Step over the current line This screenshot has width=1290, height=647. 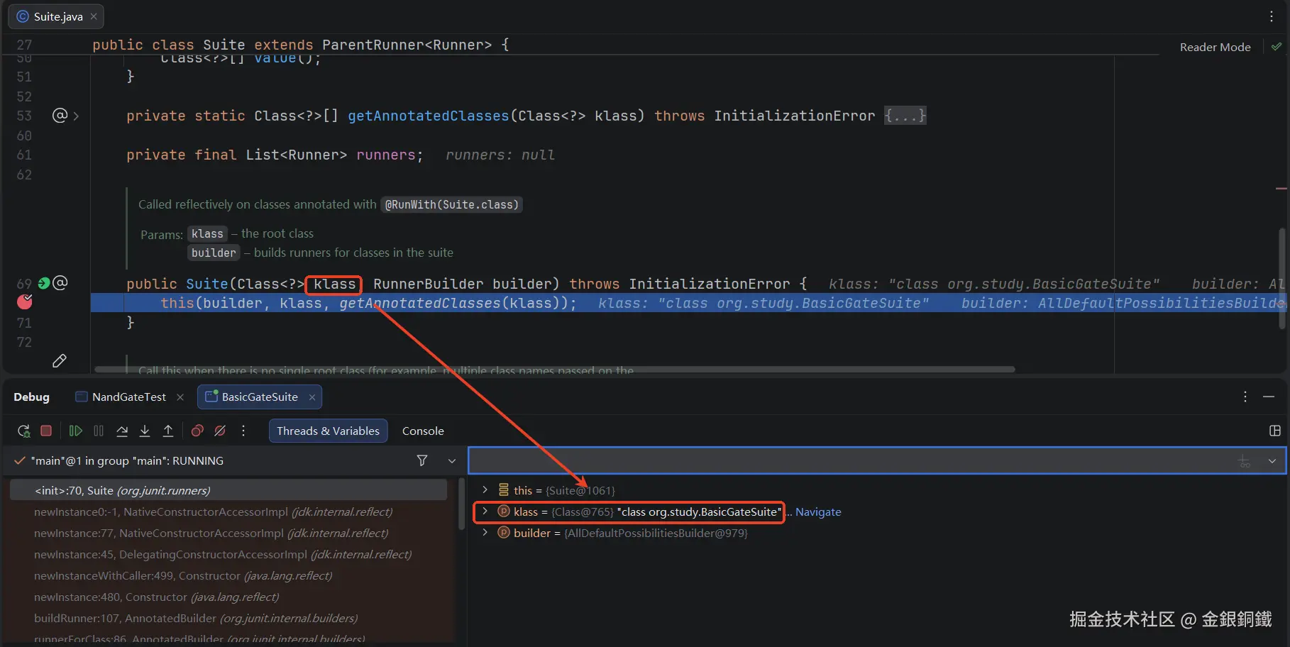pos(122,431)
